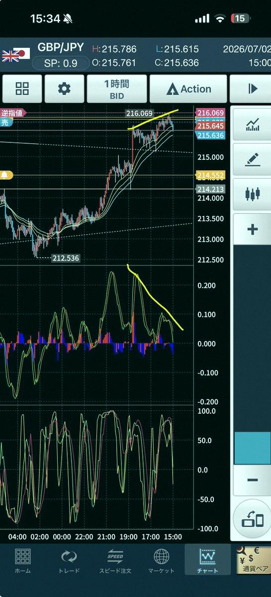Tap the yellow bell alert marker
The height and width of the screenshot is (597, 271).
(6, 175)
